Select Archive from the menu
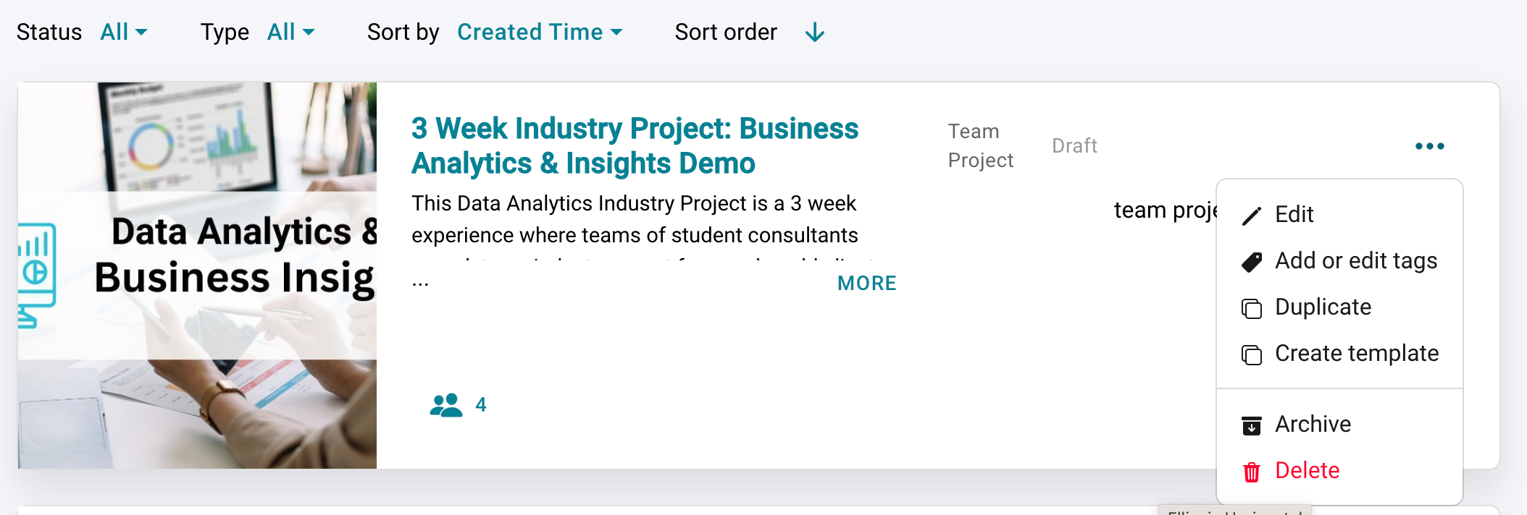The height and width of the screenshot is (515, 1527). click(1313, 425)
